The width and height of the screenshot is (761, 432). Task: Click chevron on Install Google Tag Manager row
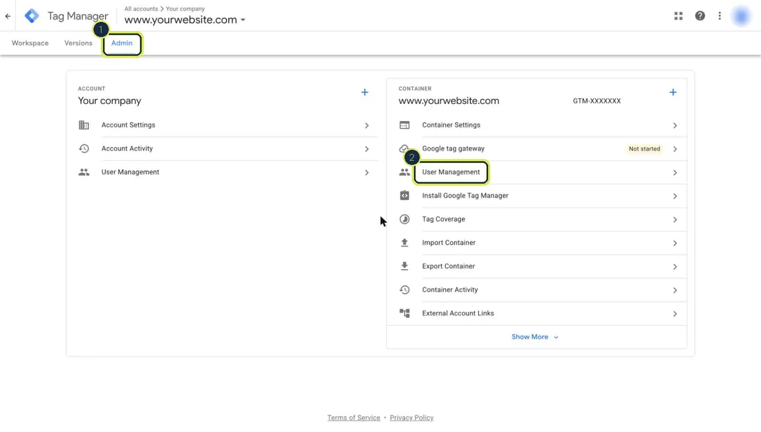click(x=675, y=196)
